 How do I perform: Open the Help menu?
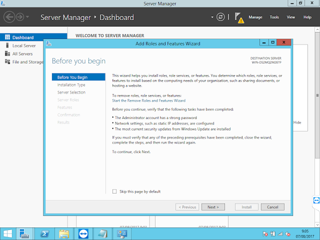pos(307,17)
